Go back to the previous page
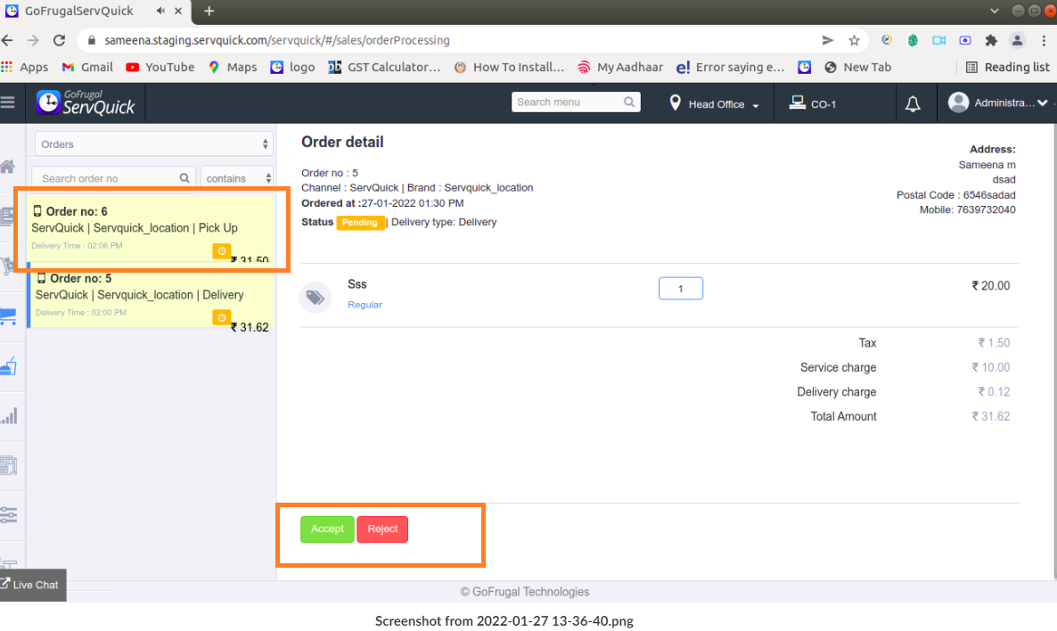 click(x=7, y=40)
